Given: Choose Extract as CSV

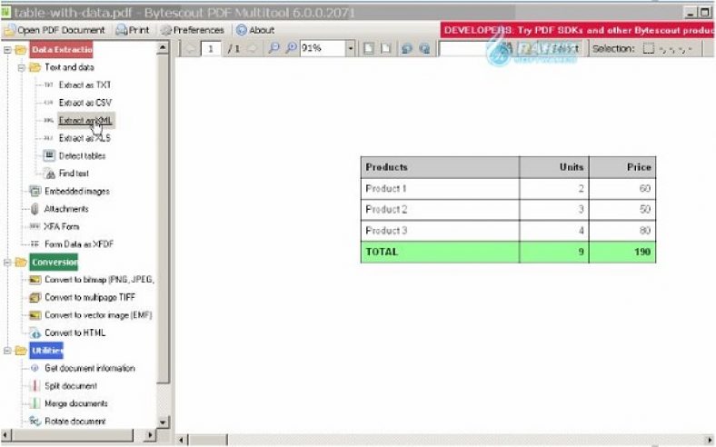Looking at the screenshot, I should pos(85,103).
